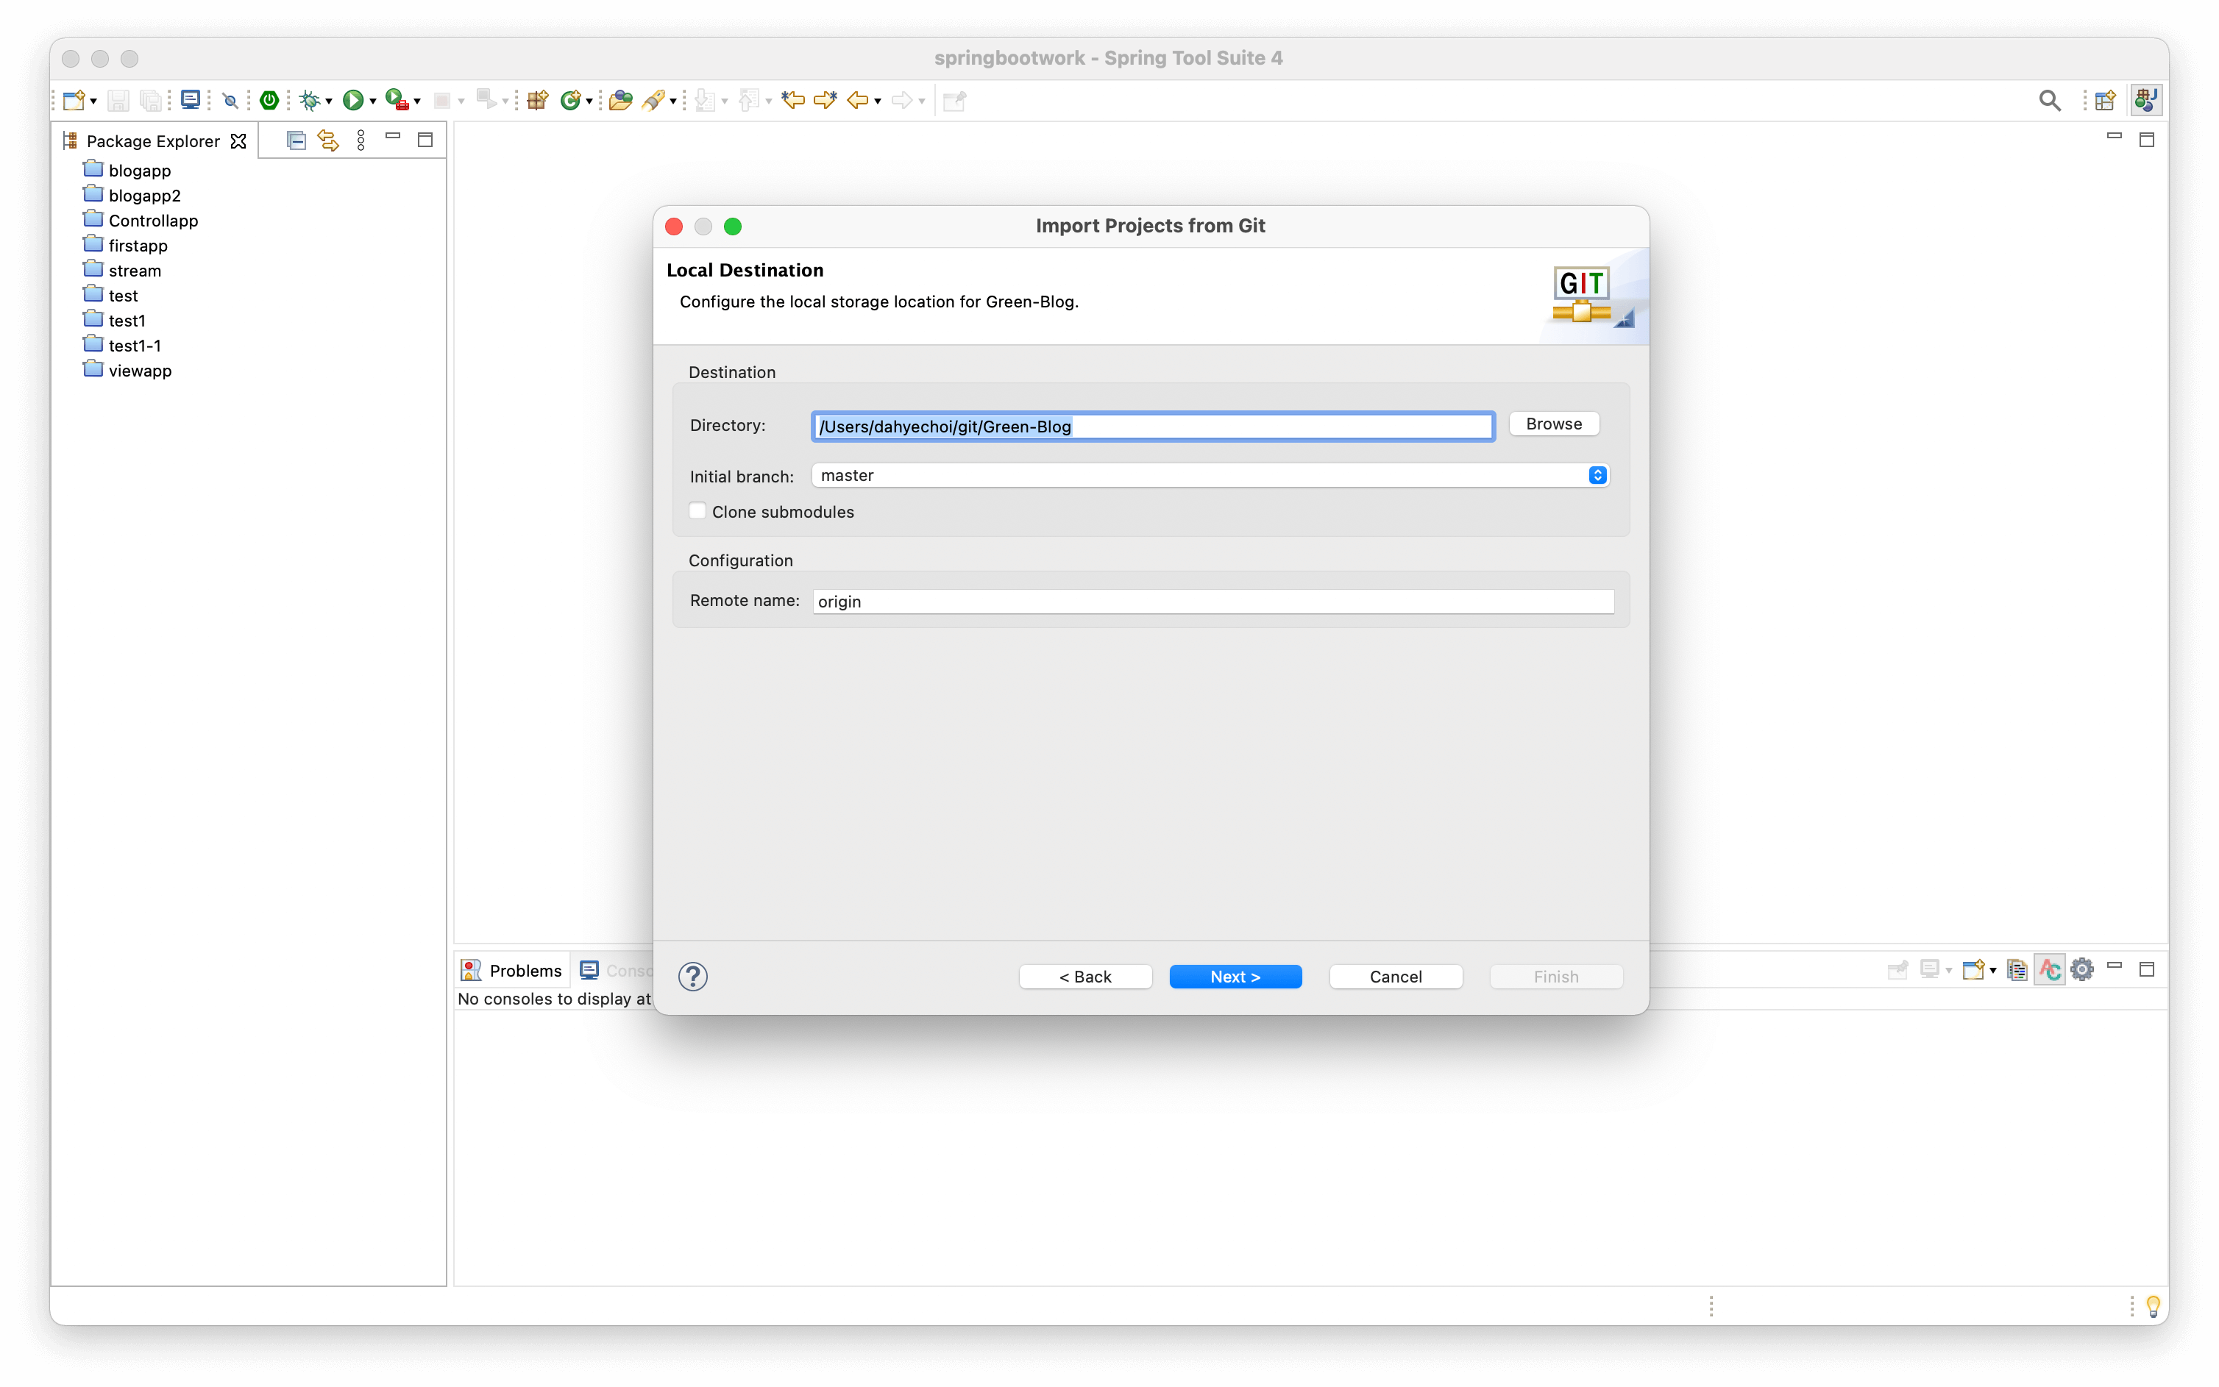Image resolution: width=2219 pixels, height=1387 pixels.
Task: Click the Run with toolbox icon (External Tools)
Action: click(x=397, y=100)
